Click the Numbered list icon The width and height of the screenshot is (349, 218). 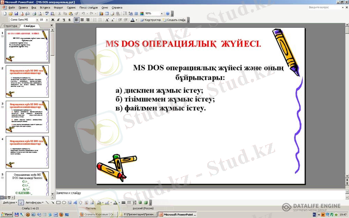(95, 20)
